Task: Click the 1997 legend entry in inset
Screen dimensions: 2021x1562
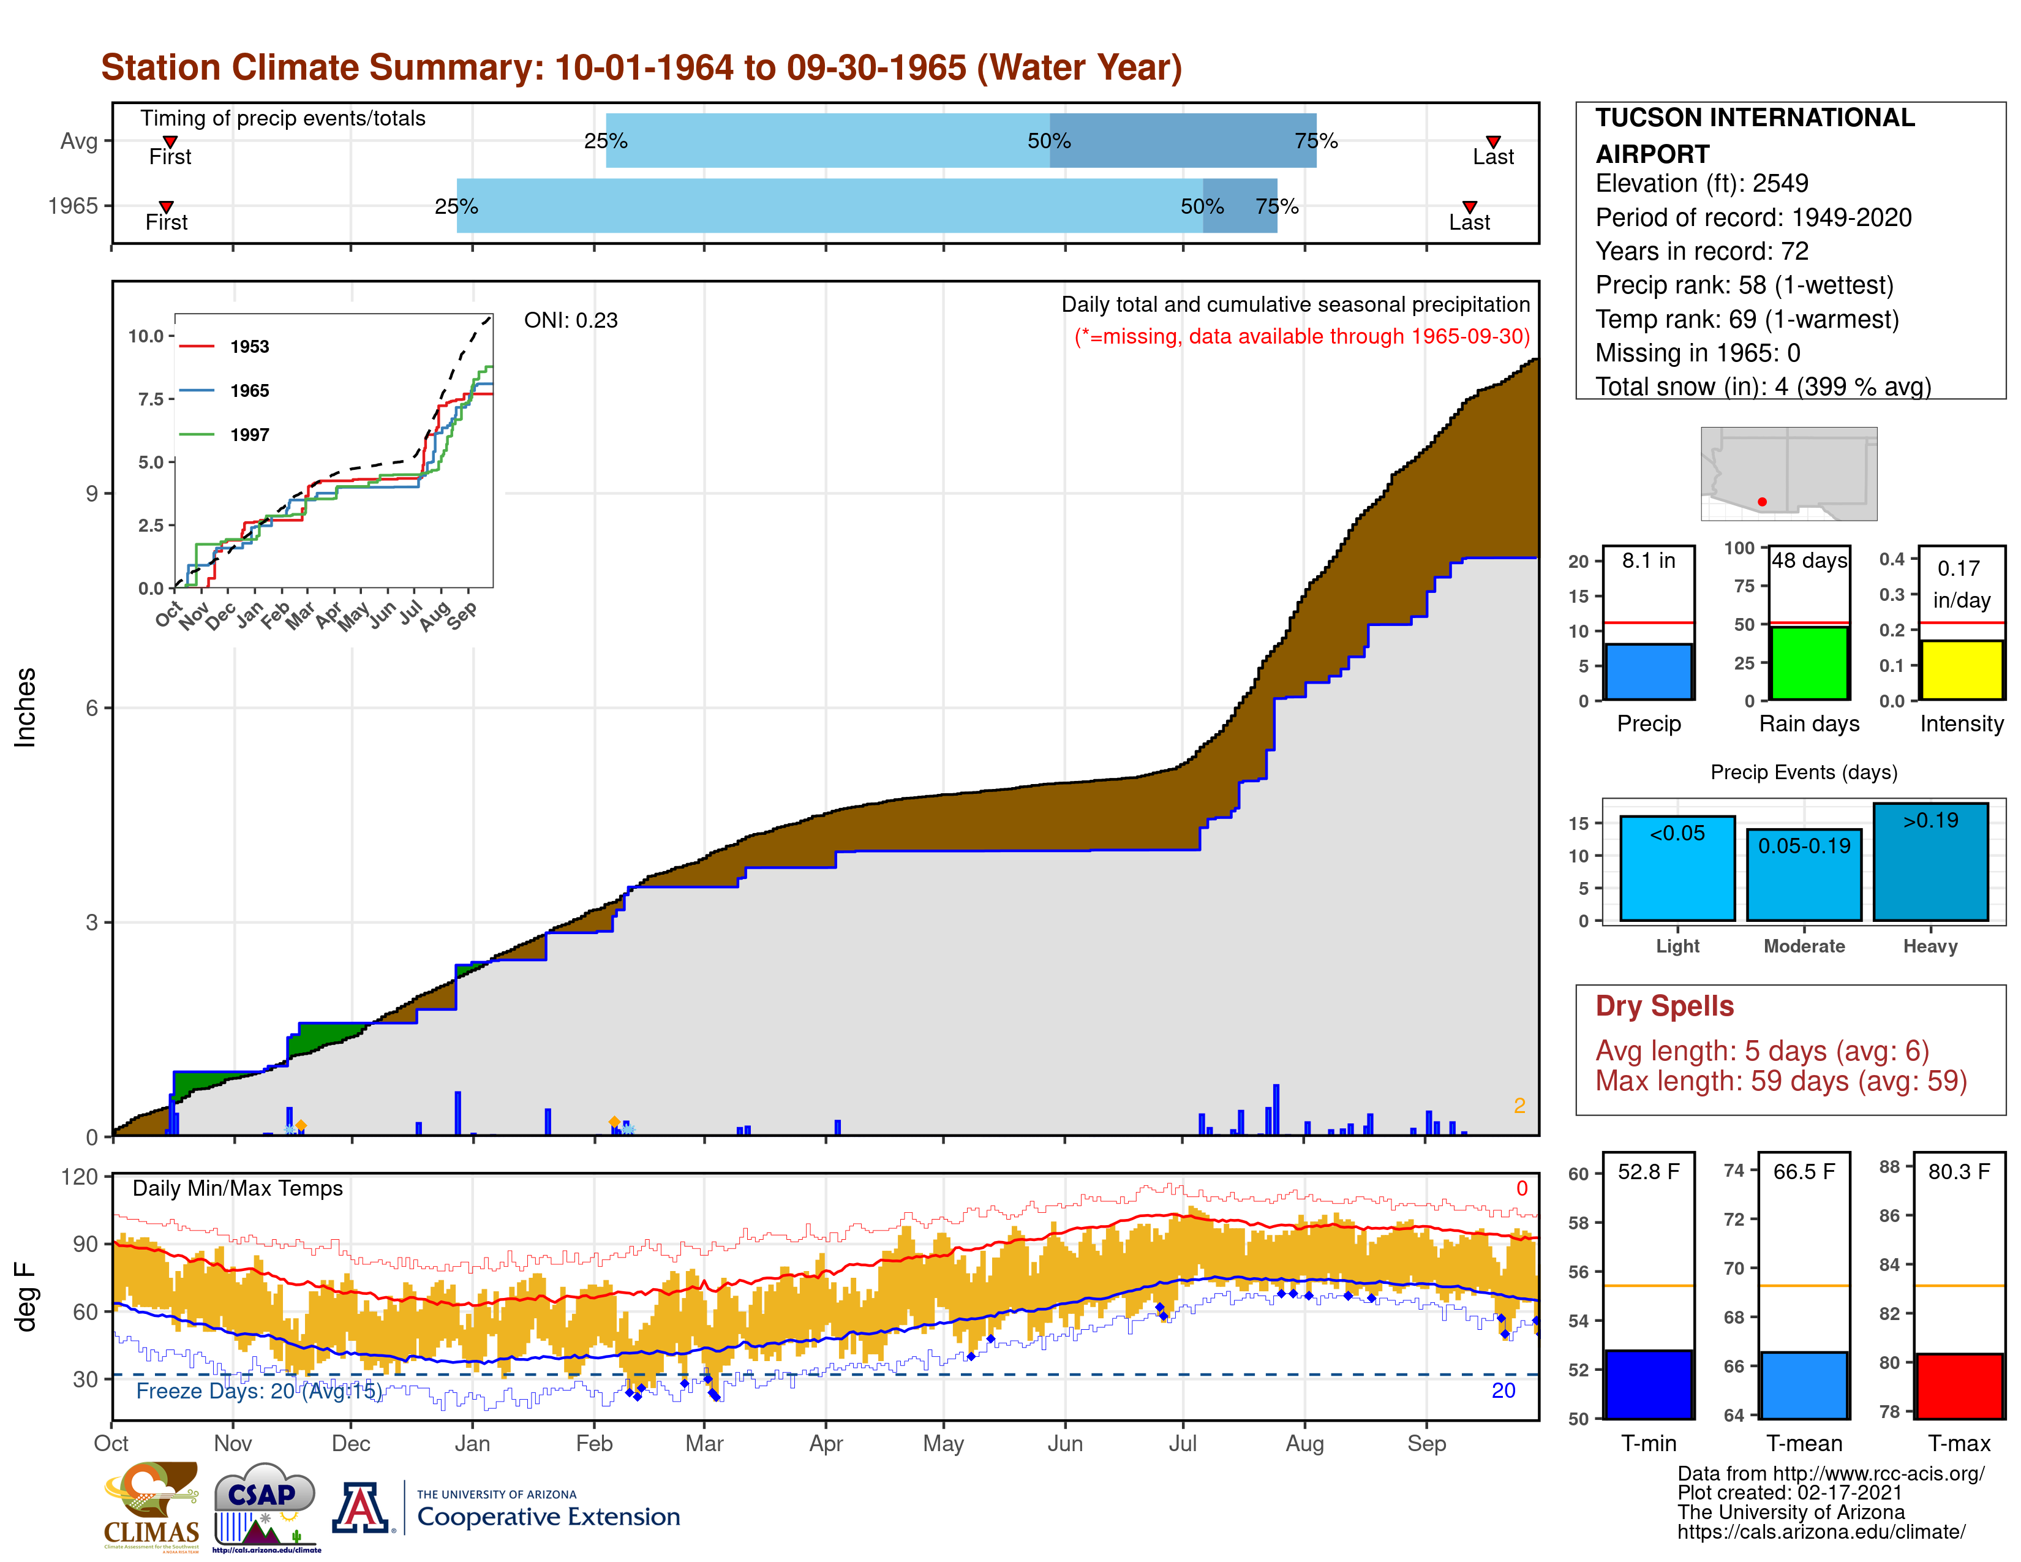Action: click(x=224, y=435)
